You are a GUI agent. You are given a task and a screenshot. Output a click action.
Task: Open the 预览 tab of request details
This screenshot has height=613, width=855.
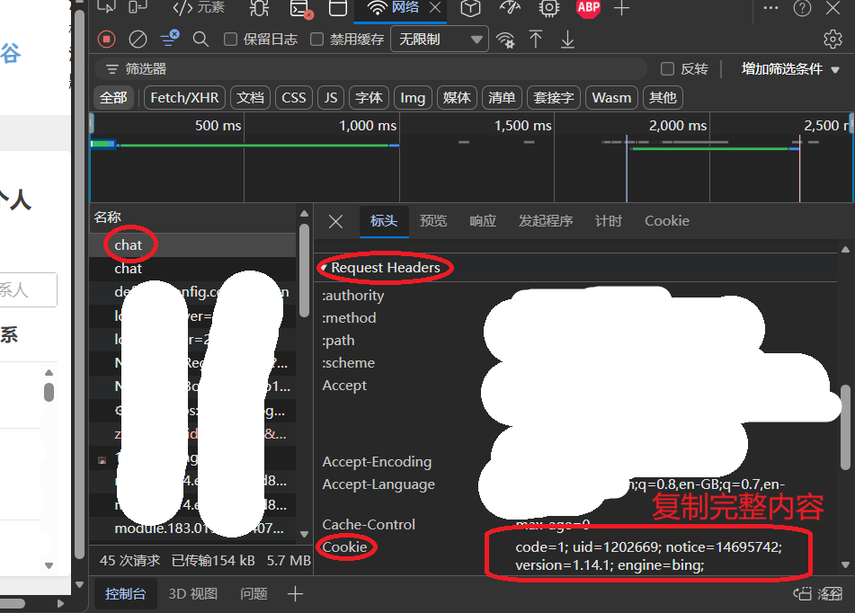click(x=433, y=221)
